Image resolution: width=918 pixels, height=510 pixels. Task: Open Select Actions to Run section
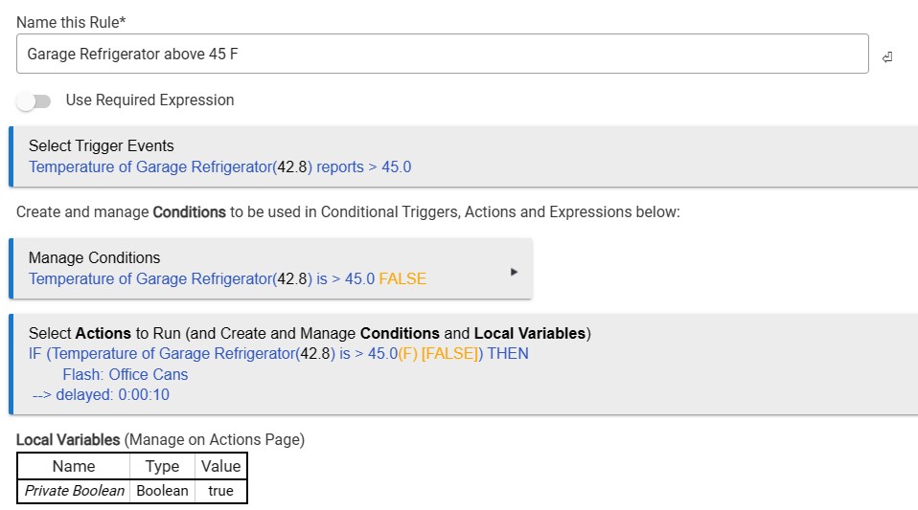pos(309,334)
